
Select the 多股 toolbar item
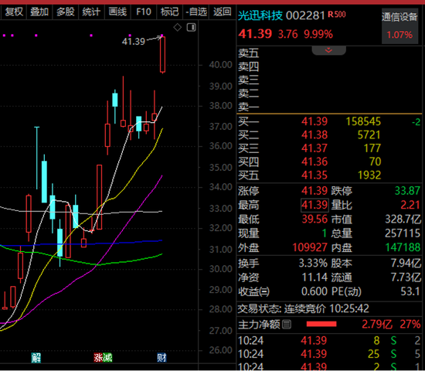pos(66,12)
